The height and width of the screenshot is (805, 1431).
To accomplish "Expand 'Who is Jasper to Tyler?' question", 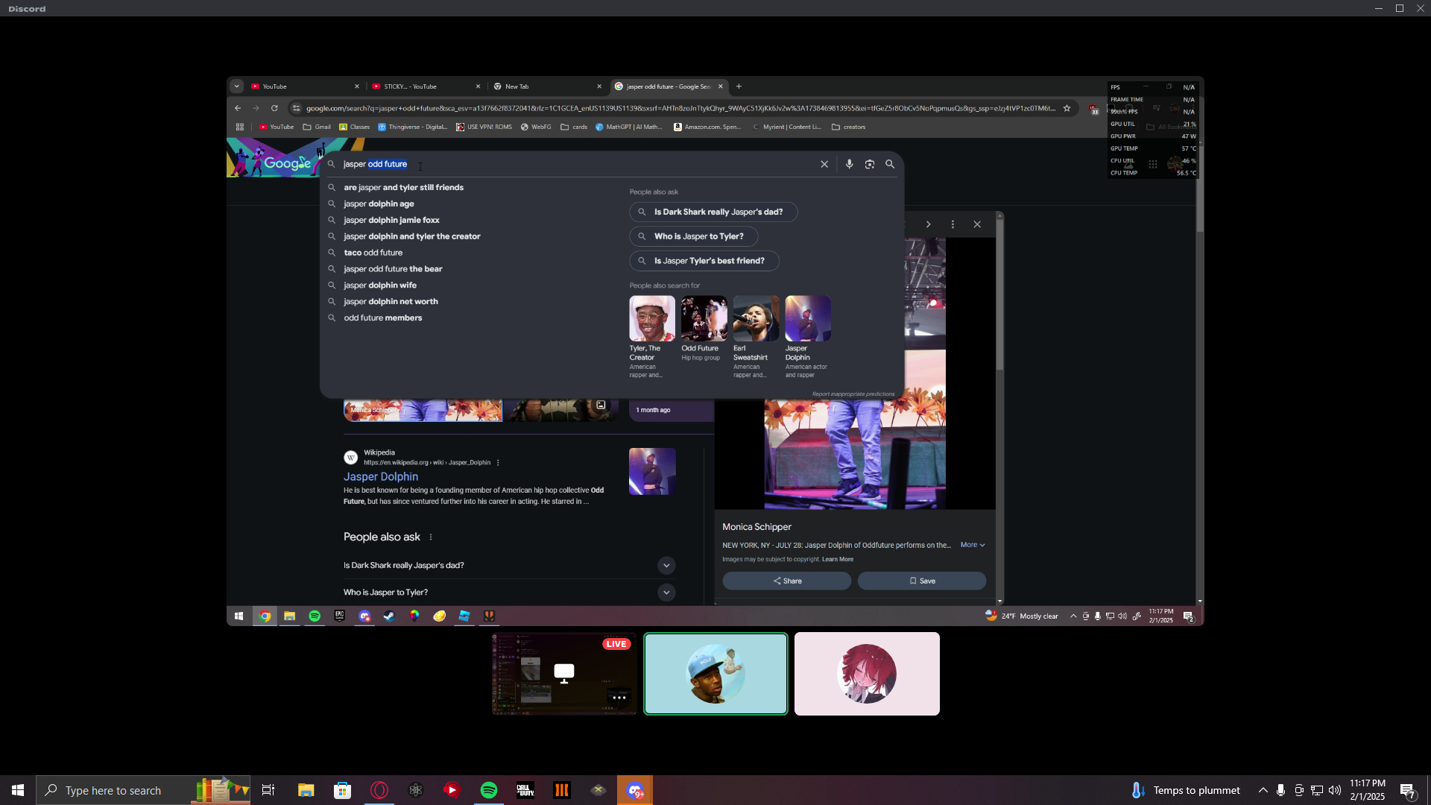I will pyautogui.click(x=666, y=593).
